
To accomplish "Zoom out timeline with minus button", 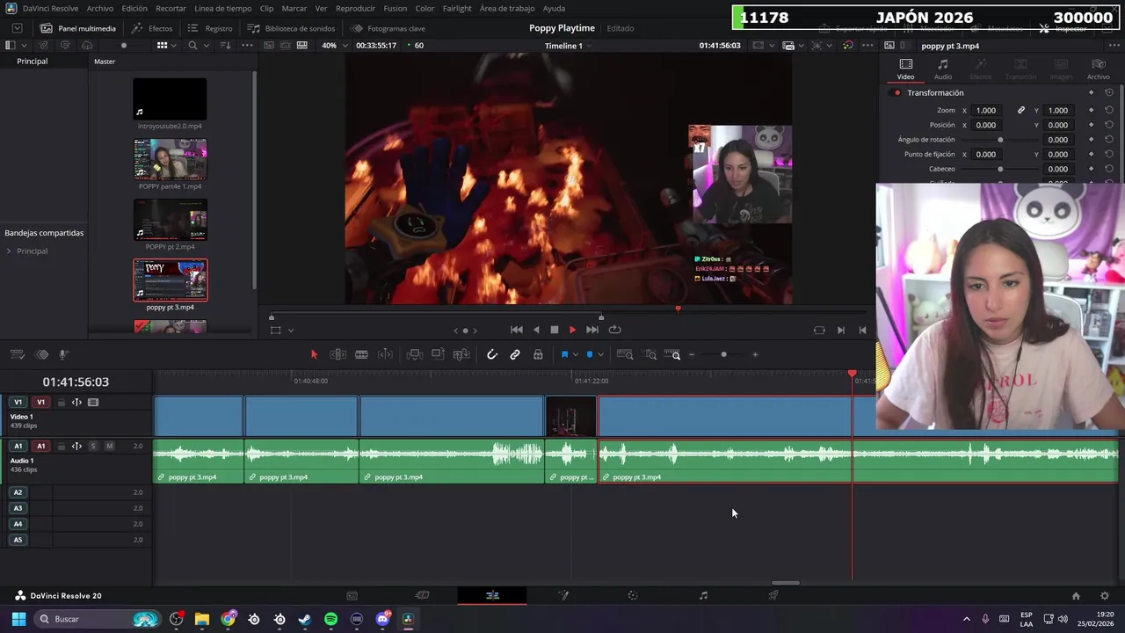I will coord(692,354).
